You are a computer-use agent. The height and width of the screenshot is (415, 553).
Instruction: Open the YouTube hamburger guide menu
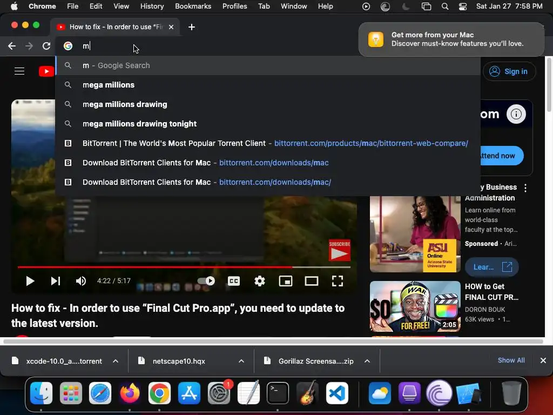coord(19,71)
